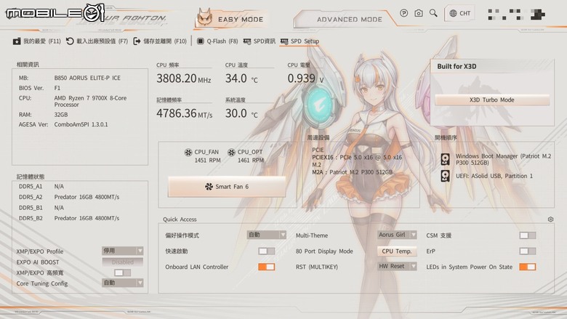Click BIOS Ver. F1 text
Viewport: 567px width, 319px height.
click(40, 88)
